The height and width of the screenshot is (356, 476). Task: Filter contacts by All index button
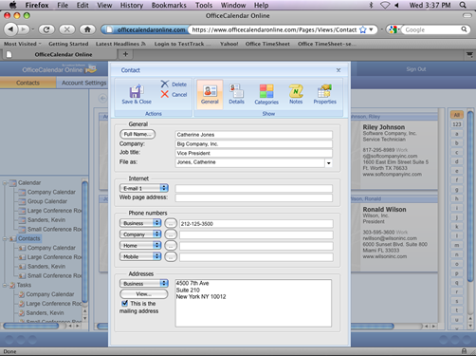457,115
